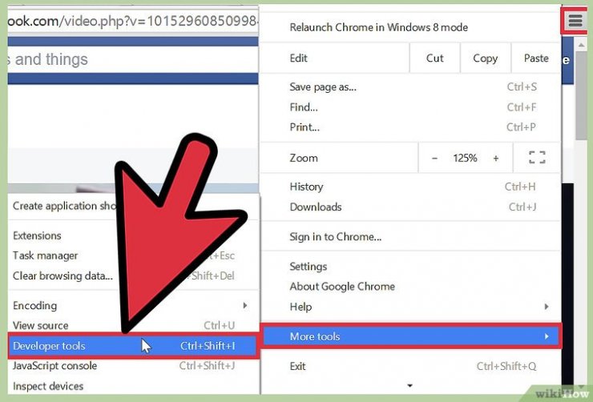The width and height of the screenshot is (593, 402).
Task: Click the Edit label in menu
Action: [x=298, y=58]
